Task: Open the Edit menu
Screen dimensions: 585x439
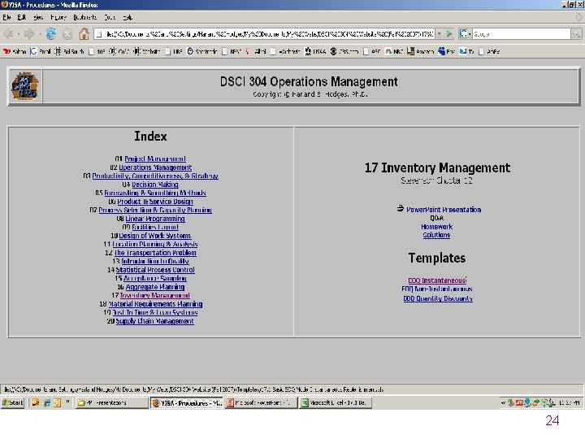Action: [22, 17]
